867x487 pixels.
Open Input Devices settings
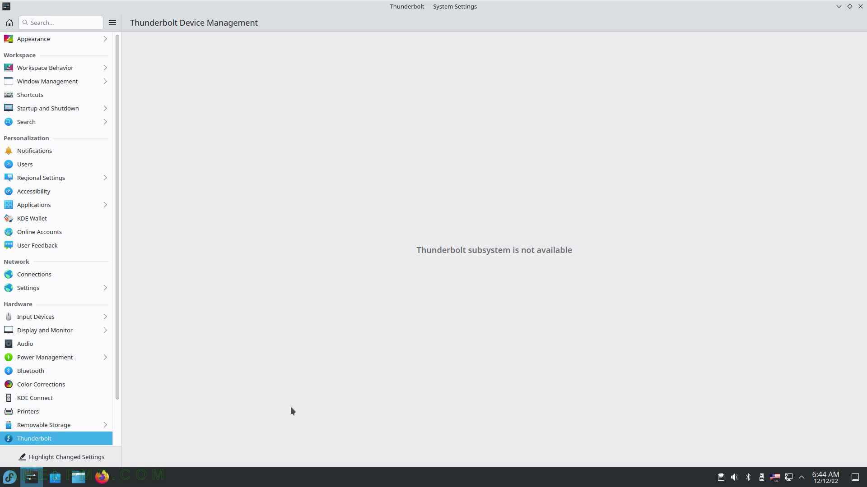[x=56, y=317]
